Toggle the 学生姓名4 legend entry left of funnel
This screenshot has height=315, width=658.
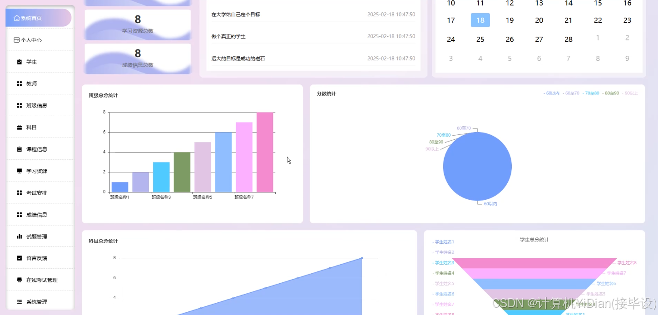click(x=443, y=273)
